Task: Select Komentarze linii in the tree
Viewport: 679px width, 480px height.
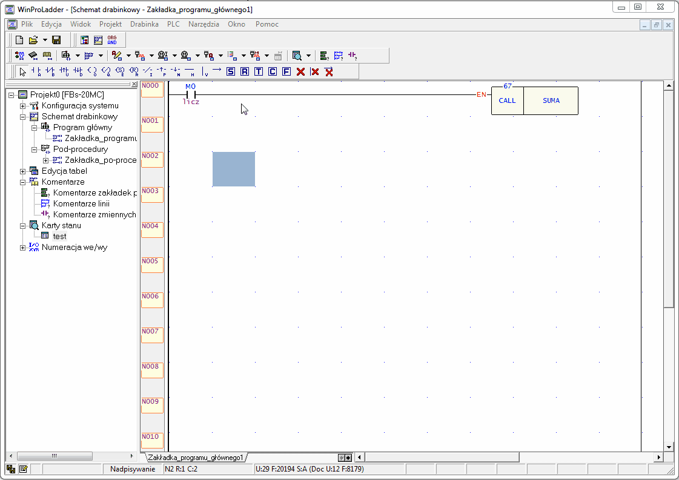Action: tap(81, 204)
